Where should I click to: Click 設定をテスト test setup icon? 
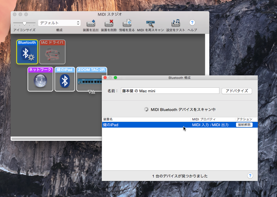[175, 23]
